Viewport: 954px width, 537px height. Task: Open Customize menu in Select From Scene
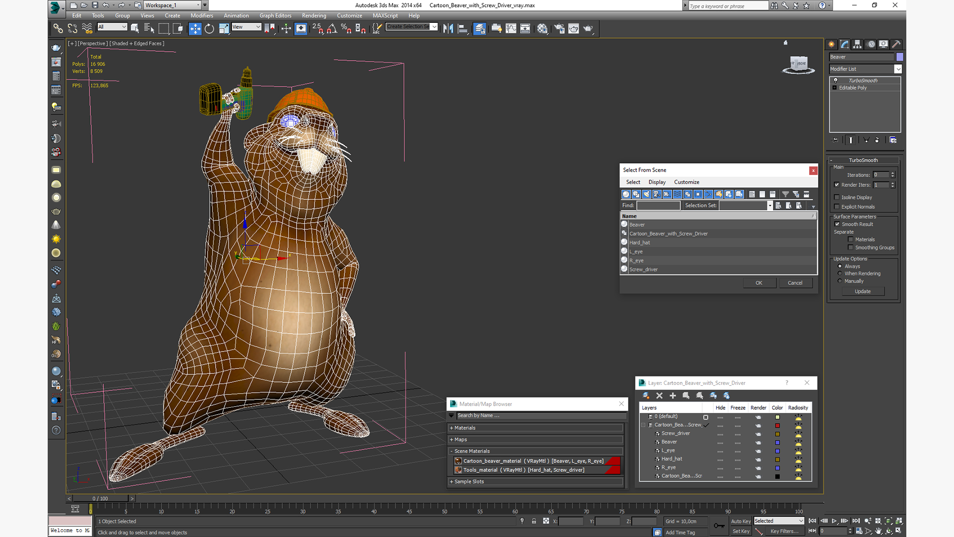pos(687,182)
